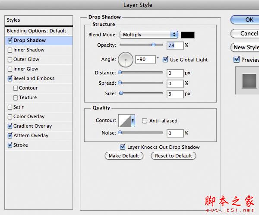
Task: Click the Angle dial control
Action: point(126,60)
